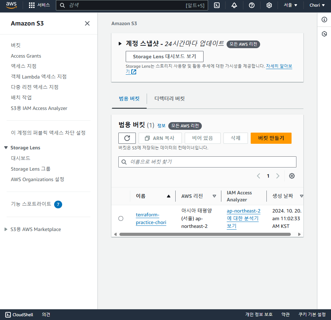This screenshot has width=331, height=320.
Task: Open the Chori account dropdown
Action: coord(317,5)
